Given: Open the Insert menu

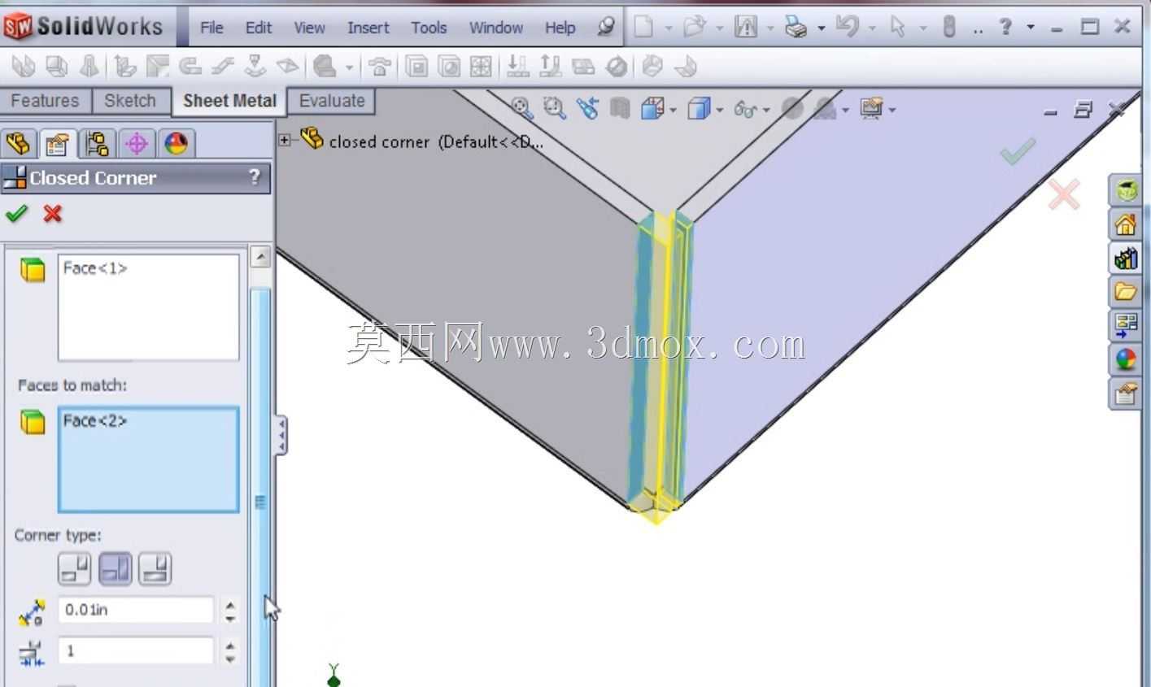Looking at the screenshot, I should coord(368,28).
